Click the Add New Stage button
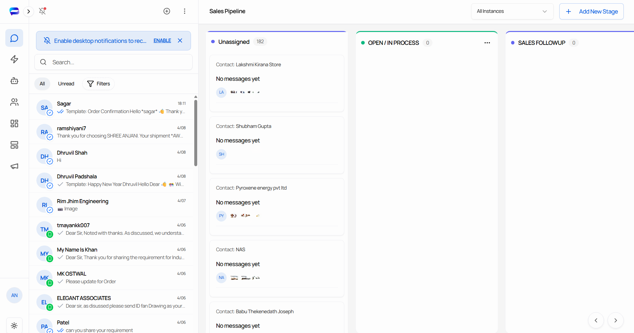The width and height of the screenshot is (634, 333). [591, 11]
